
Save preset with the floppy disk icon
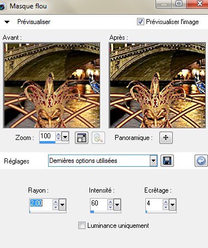tap(167, 161)
